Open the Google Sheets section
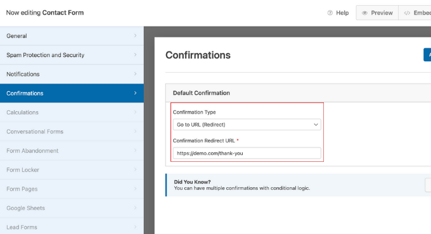The image size is (431, 234). pyautogui.click(x=72, y=208)
